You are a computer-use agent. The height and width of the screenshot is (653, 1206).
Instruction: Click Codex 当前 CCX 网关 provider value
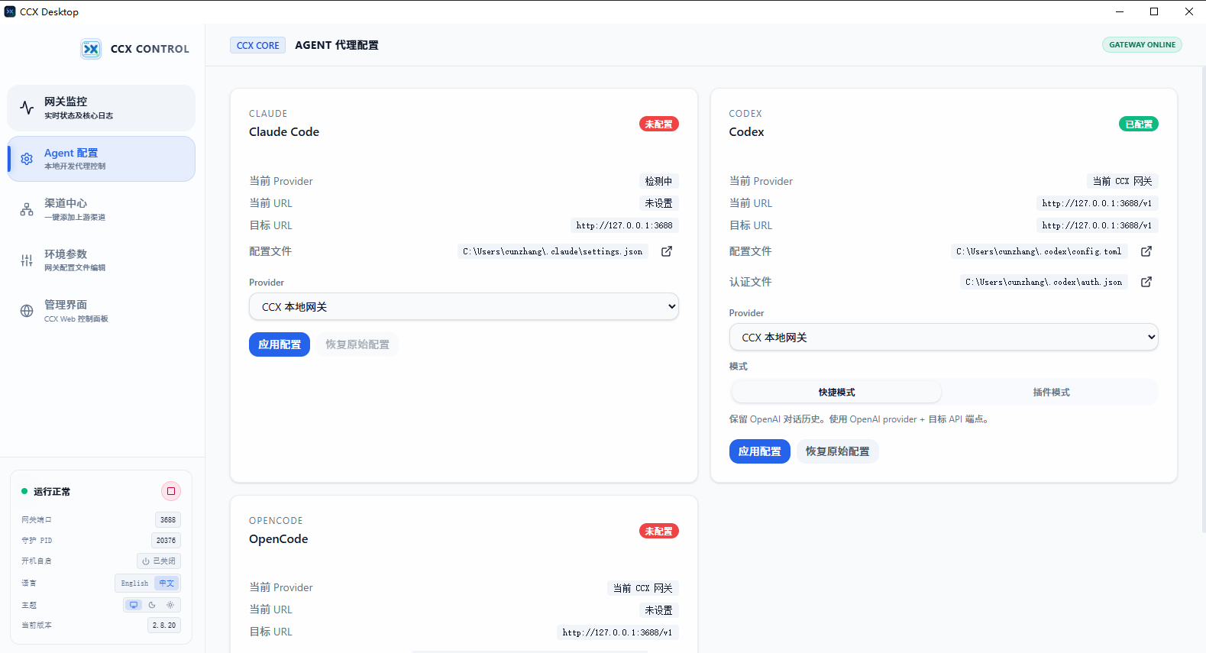coord(1122,181)
